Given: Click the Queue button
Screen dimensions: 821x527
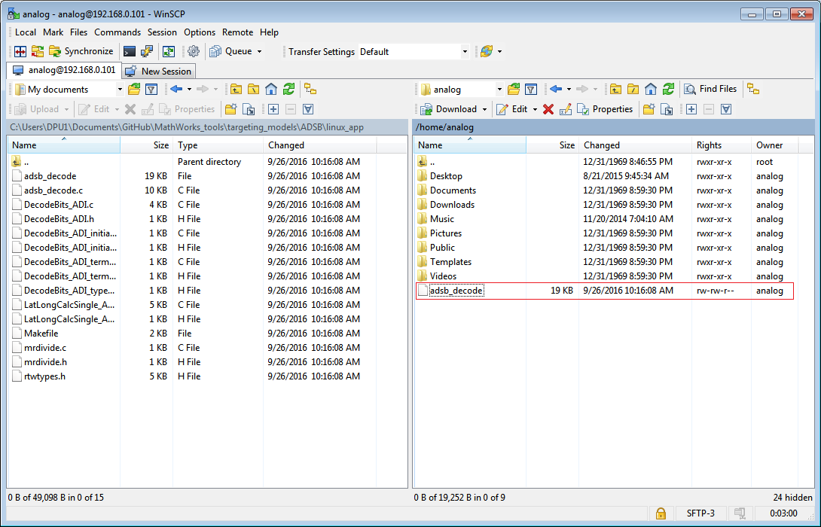Looking at the screenshot, I should click(x=231, y=51).
